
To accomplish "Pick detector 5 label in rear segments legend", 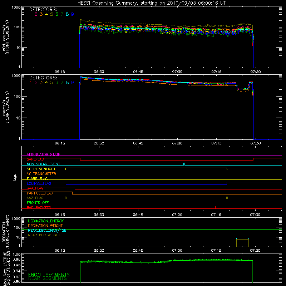I will pos(51,83).
